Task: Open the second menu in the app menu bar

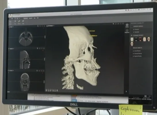Action: (30, 18)
